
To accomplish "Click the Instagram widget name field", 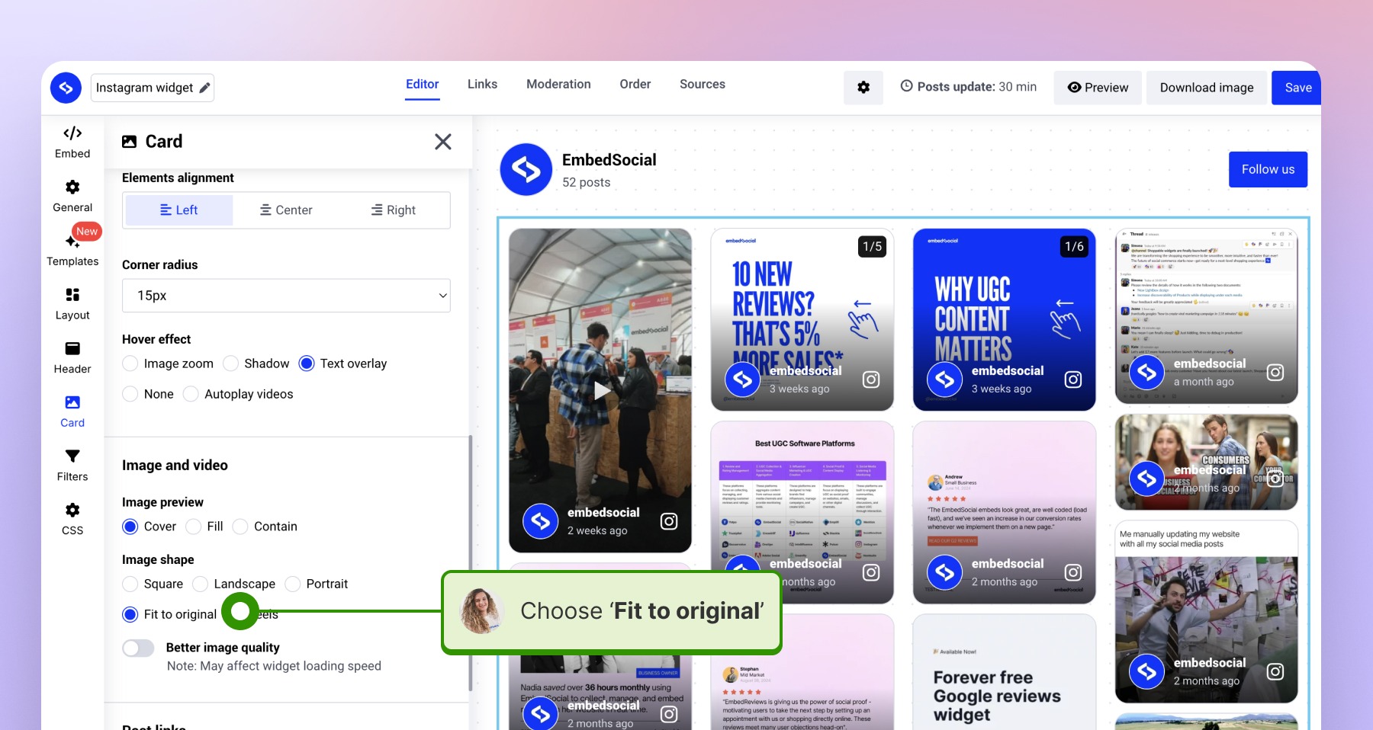I will click(153, 88).
